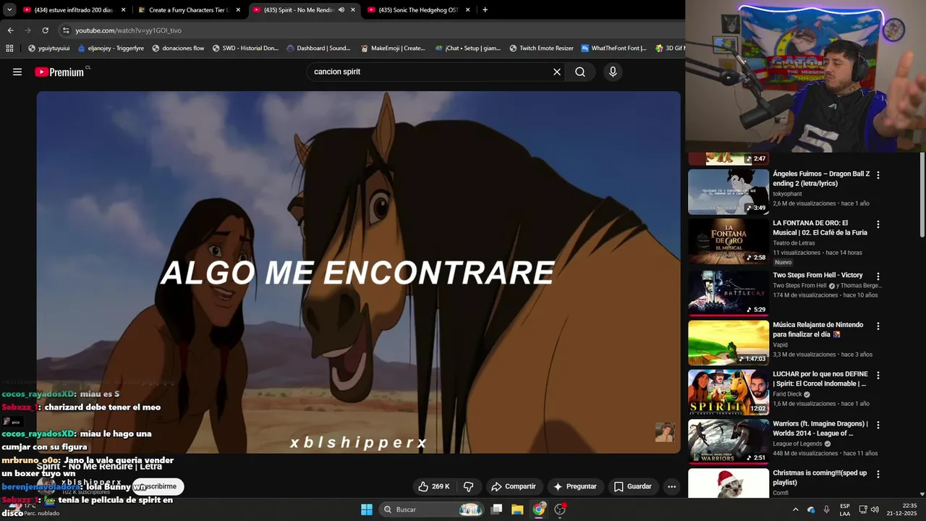
Task: Open Warriors Worlds 2014 thumbnail
Action: [x=729, y=441]
